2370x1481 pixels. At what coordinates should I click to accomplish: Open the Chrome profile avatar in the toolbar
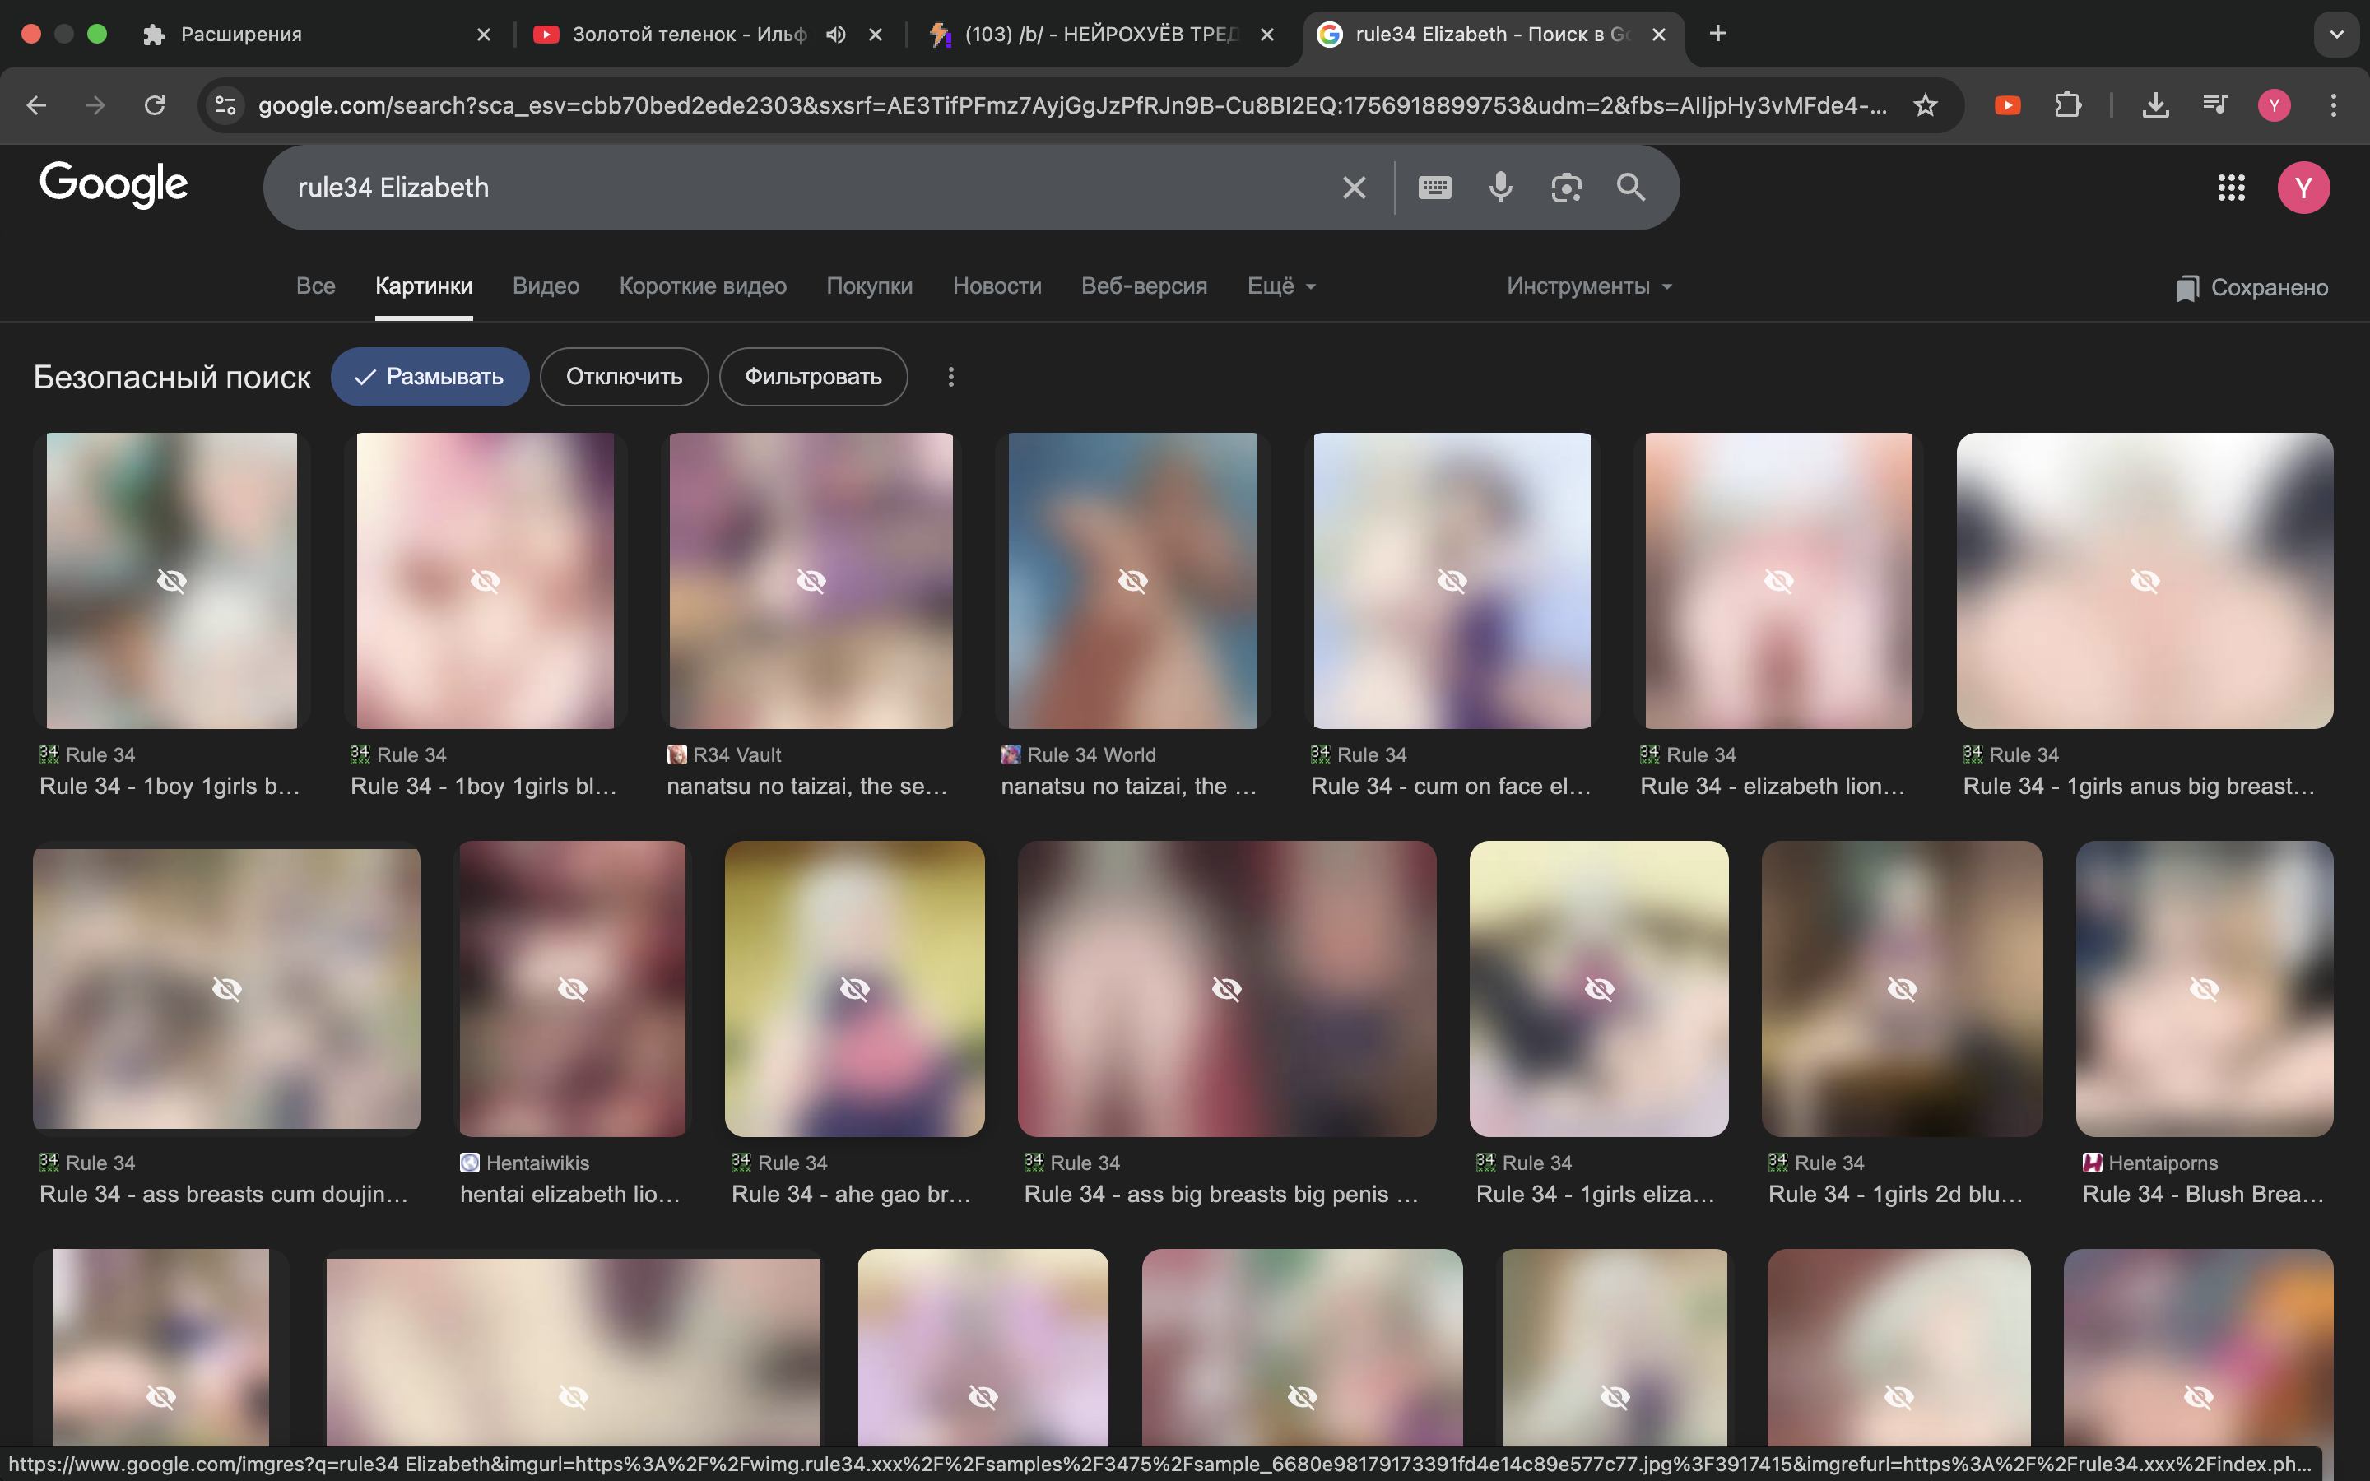(2274, 104)
